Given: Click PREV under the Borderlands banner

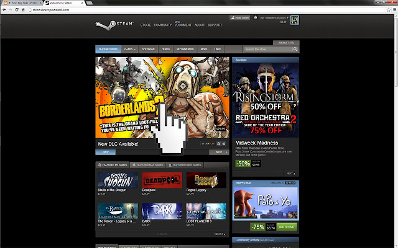Looking at the screenshot, I should pos(105,152).
